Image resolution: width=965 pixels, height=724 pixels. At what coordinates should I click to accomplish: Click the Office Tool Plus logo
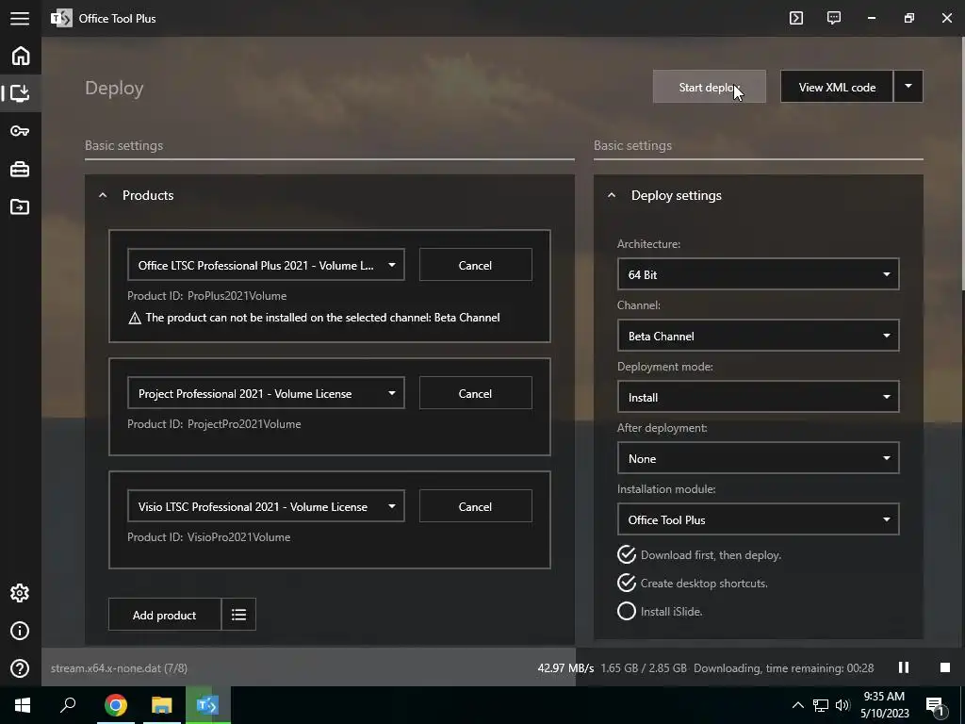(x=61, y=19)
